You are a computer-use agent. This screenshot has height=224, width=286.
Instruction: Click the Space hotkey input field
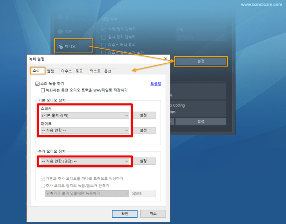point(143,193)
